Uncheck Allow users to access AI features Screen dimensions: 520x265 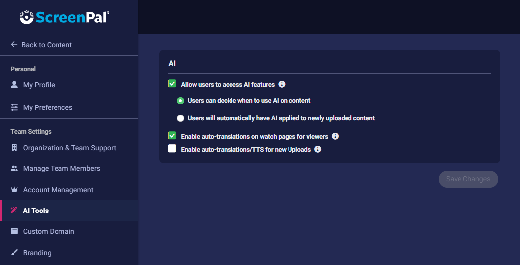point(173,84)
